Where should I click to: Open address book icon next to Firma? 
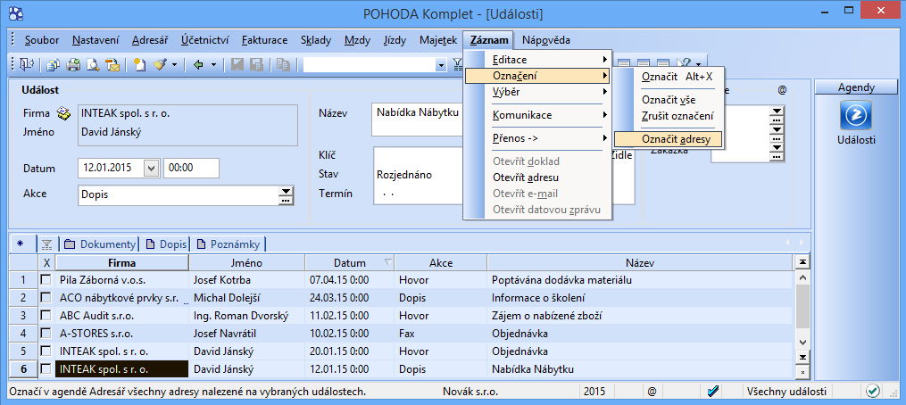(63, 112)
